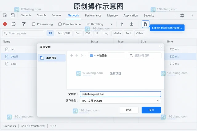Enable the Disable cache checkbox
Image resolution: width=197 pixels, height=131 pixels.
coord(60,24)
